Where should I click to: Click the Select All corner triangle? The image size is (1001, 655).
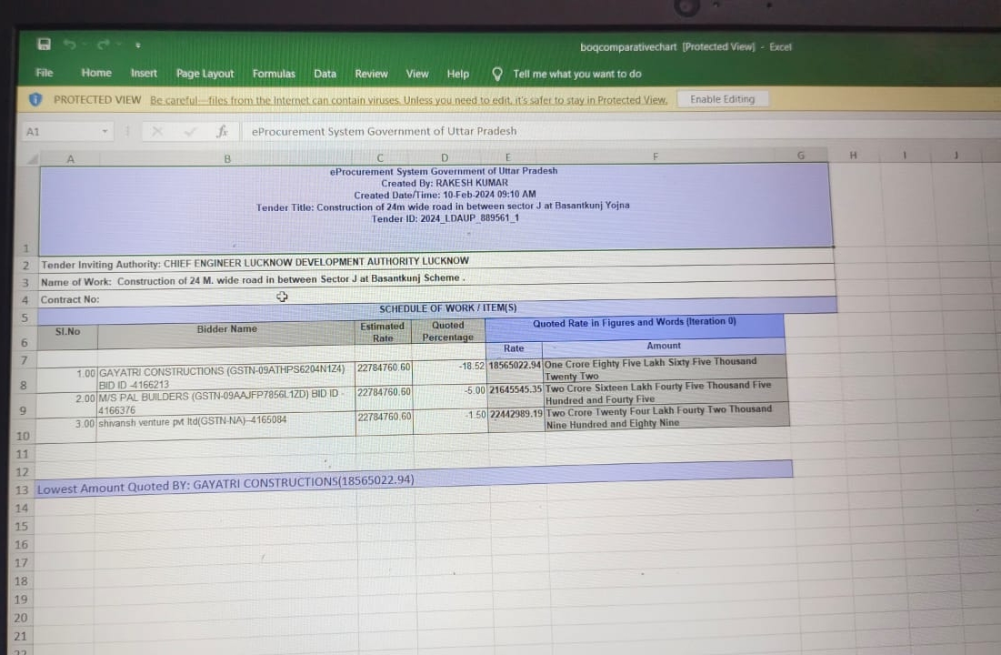tap(31, 158)
